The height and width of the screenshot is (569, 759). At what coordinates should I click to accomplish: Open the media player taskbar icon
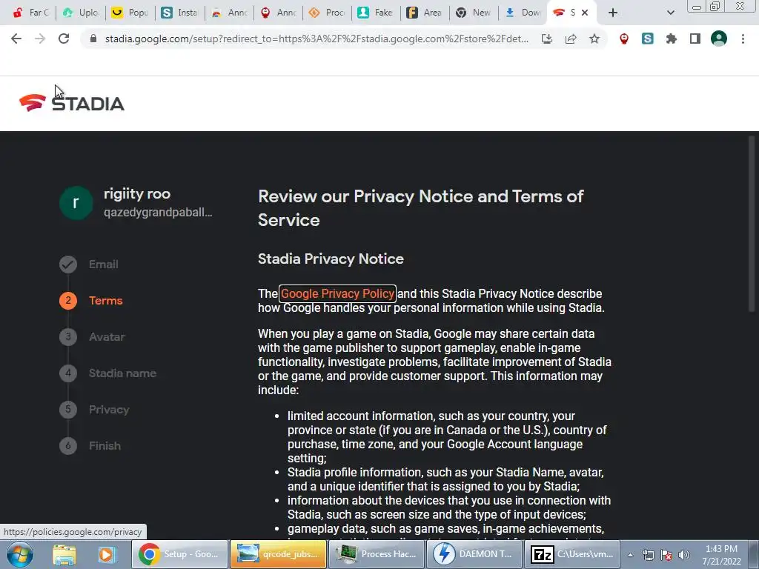(x=107, y=554)
